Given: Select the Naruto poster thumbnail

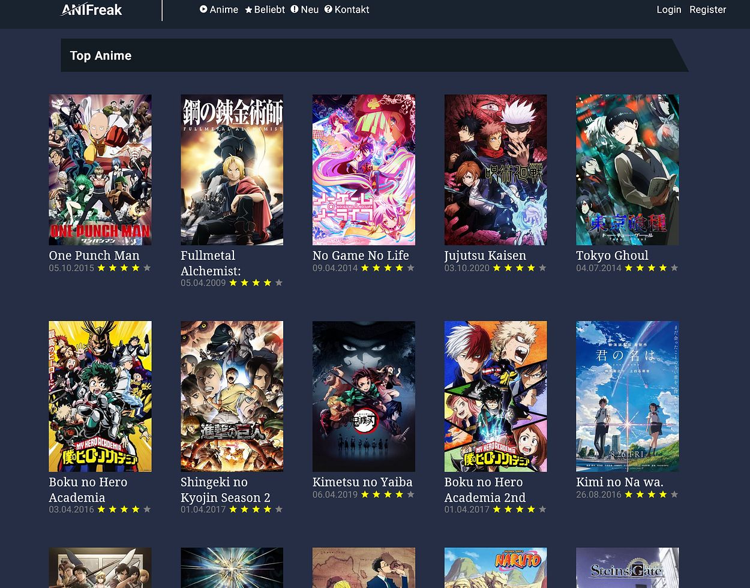Looking at the screenshot, I should 496,568.
